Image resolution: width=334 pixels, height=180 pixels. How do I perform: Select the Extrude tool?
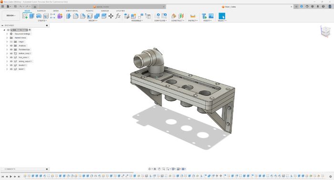(x=32, y=16)
